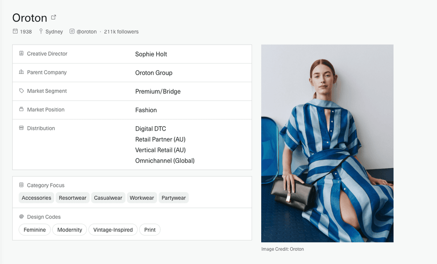437x264 pixels.
Task: Click the Market Segment tag icon
Action: click(21, 91)
